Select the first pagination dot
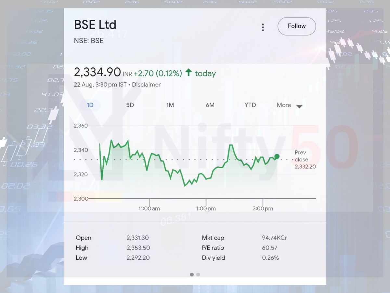 coord(192,274)
